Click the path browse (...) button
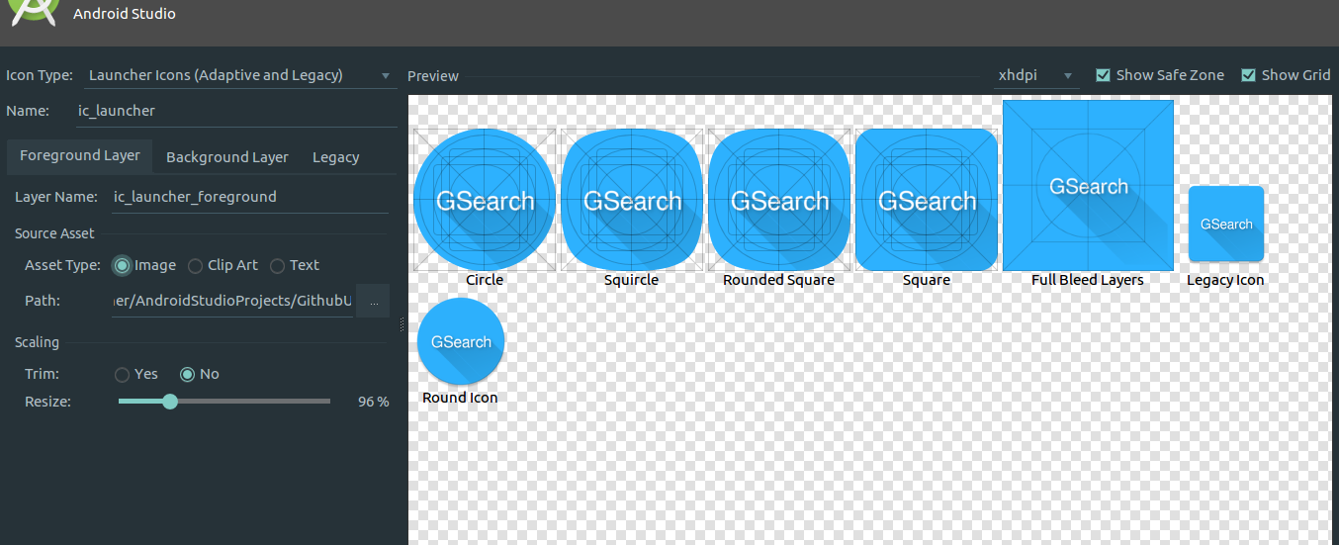1339x545 pixels. [373, 301]
